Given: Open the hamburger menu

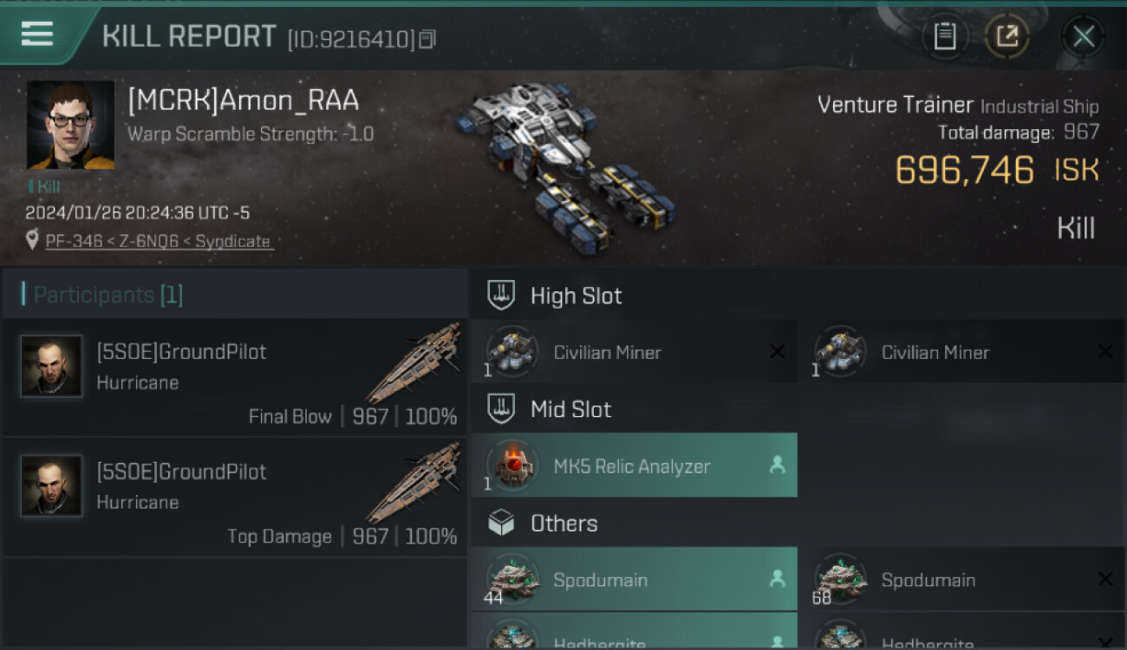Looking at the screenshot, I should [37, 34].
